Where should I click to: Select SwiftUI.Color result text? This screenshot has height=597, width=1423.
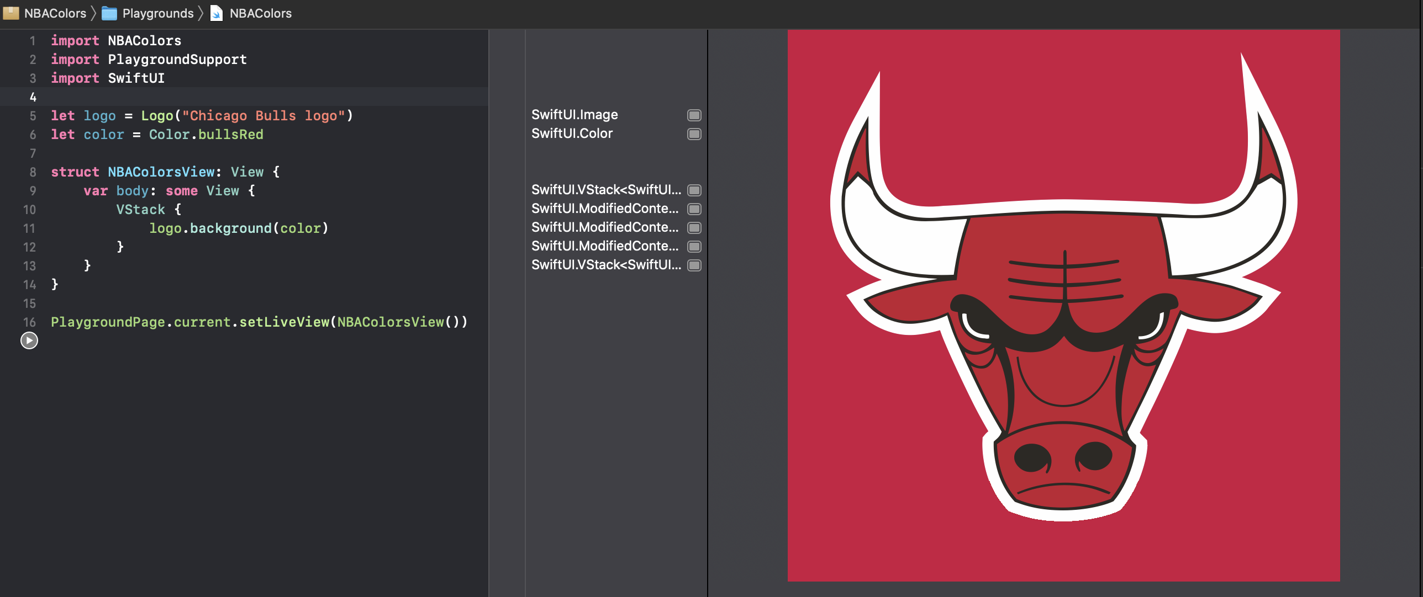572,134
